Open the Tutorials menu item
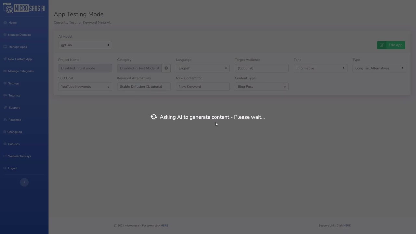 tap(14, 96)
